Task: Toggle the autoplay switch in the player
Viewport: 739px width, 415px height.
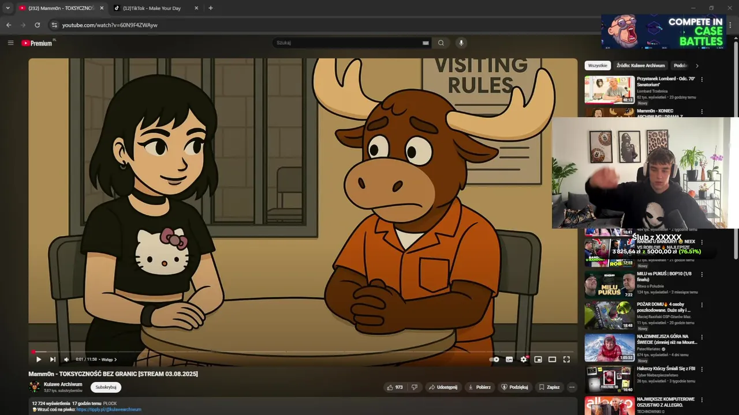Action: (494, 359)
